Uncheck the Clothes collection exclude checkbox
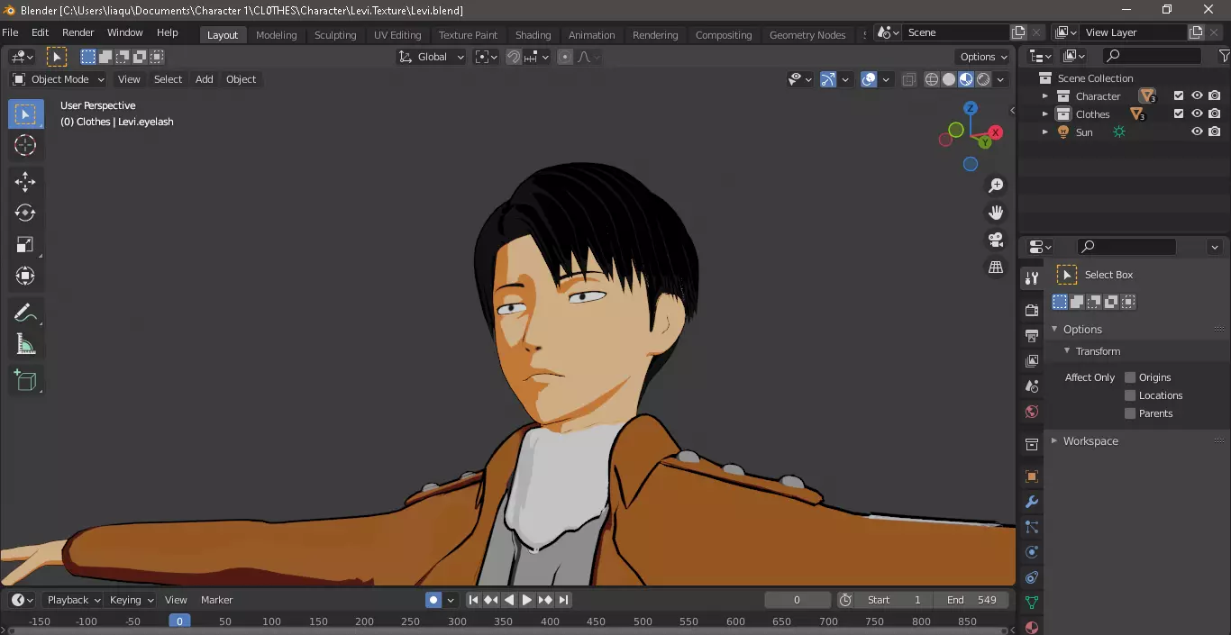1231x635 pixels. point(1179,113)
